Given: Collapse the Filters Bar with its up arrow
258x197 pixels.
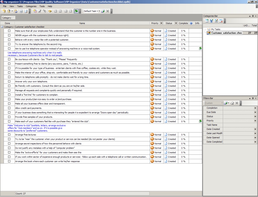Looking at the screenshot, I should [x=250, y=98].
